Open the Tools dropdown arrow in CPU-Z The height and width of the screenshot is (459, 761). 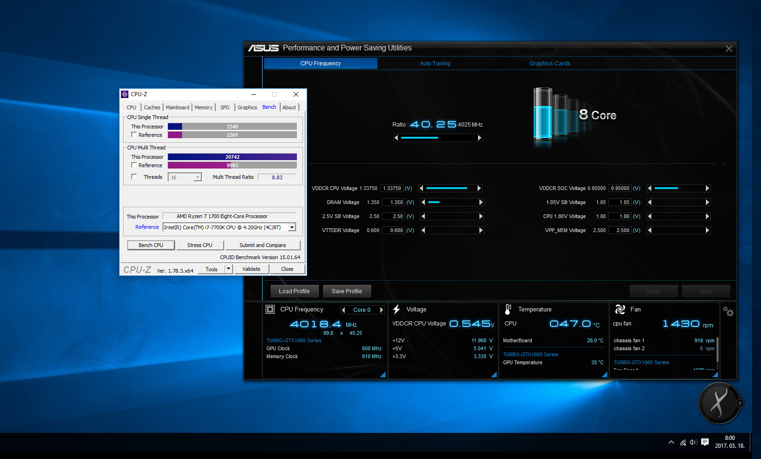click(x=228, y=269)
